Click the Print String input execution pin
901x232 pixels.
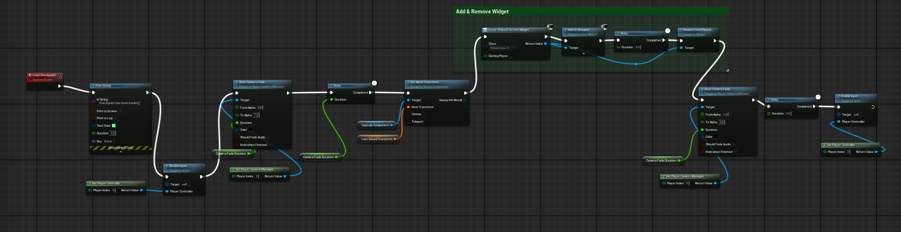click(x=93, y=92)
